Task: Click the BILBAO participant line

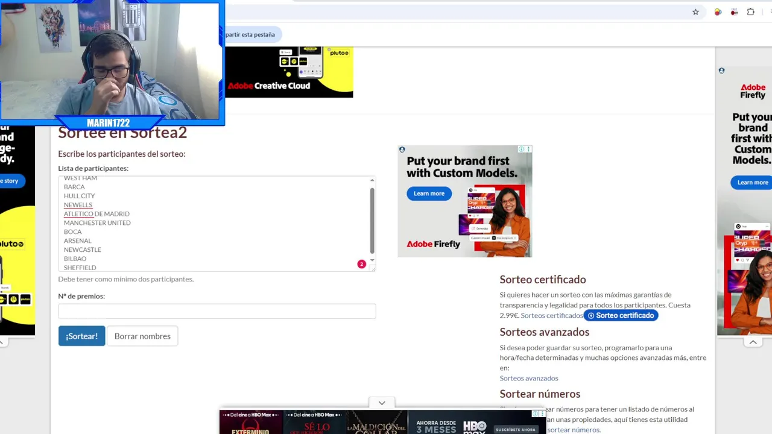Action: click(75, 259)
